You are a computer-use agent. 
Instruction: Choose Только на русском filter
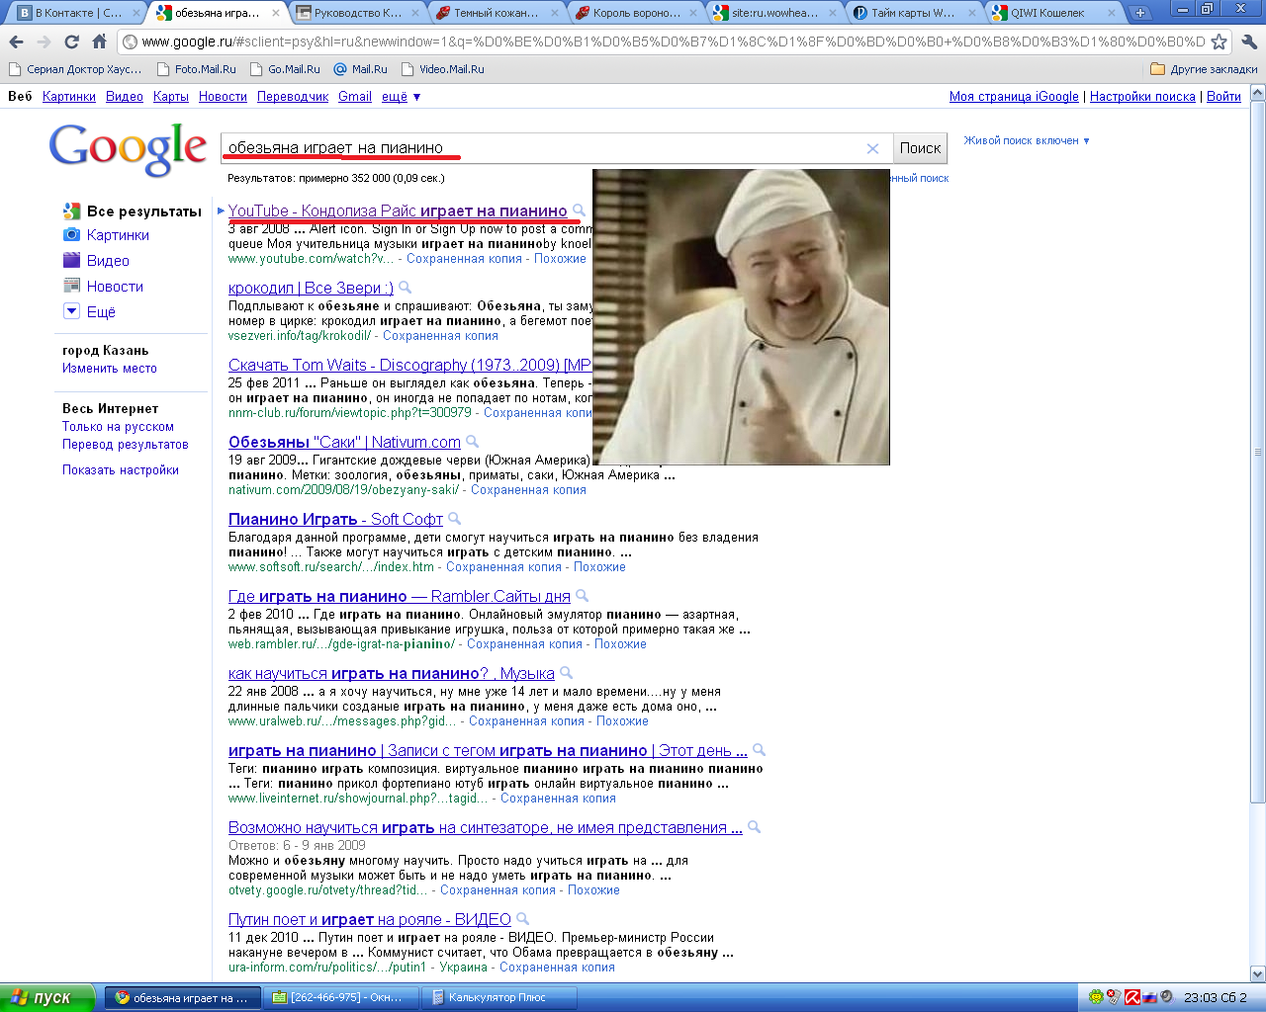tap(118, 427)
